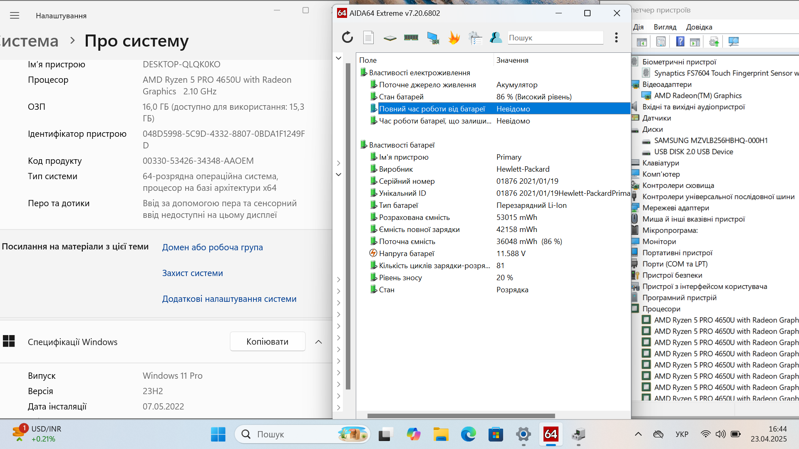Click the RAM memory module icon in AIDA64

(x=411, y=38)
